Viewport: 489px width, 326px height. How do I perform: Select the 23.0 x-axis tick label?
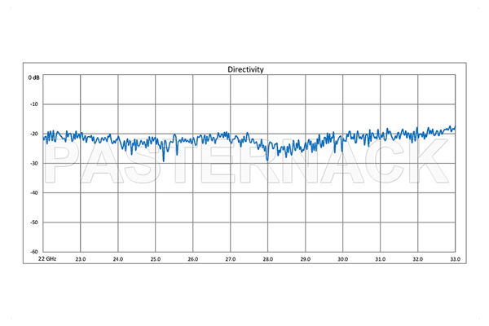pos(80,259)
